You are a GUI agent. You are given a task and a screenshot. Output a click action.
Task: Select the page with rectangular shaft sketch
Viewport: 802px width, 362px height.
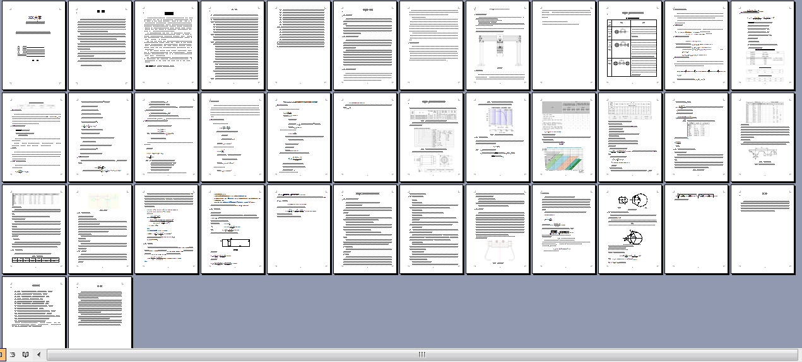coord(232,229)
